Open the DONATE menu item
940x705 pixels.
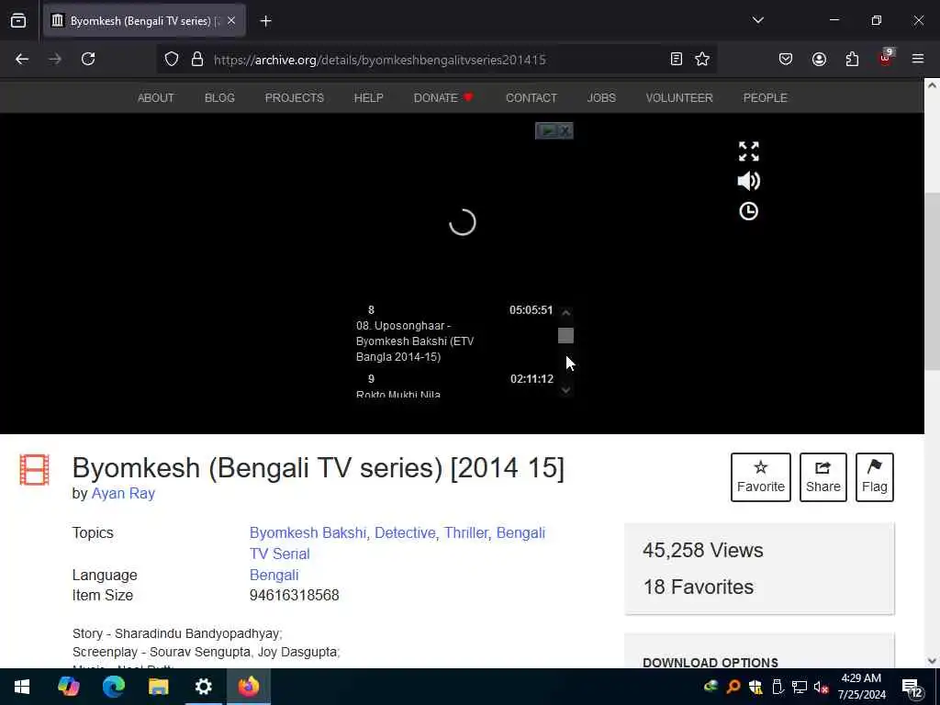(443, 97)
